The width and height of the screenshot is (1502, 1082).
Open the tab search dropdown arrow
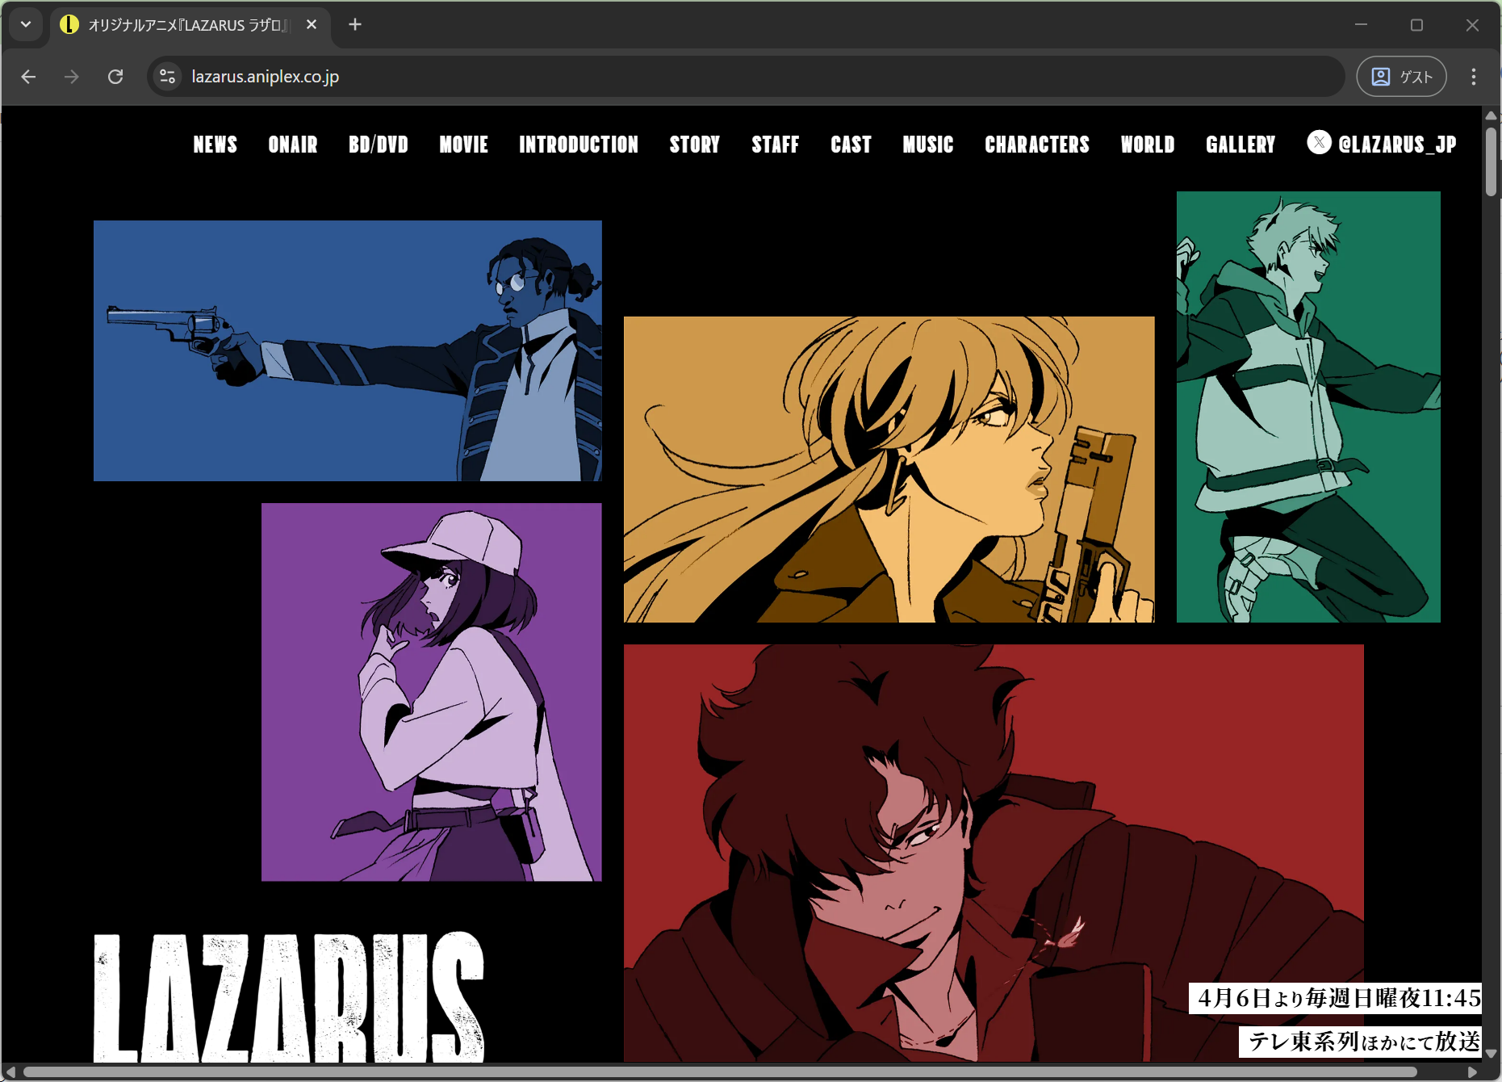[x=26, y=24]
